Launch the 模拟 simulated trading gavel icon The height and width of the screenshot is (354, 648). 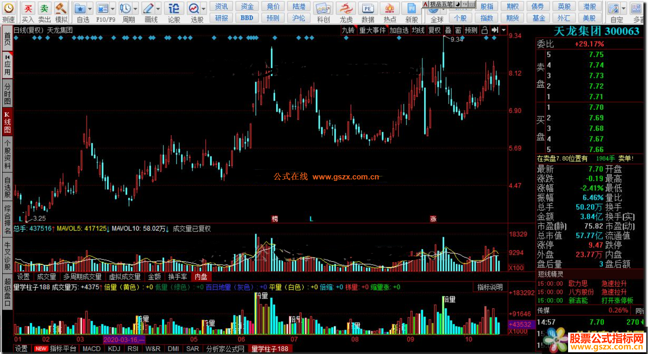pos(61,8)
